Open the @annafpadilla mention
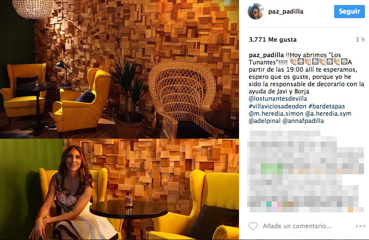Viewport: 369px width, 240px height. coord(303,121)
